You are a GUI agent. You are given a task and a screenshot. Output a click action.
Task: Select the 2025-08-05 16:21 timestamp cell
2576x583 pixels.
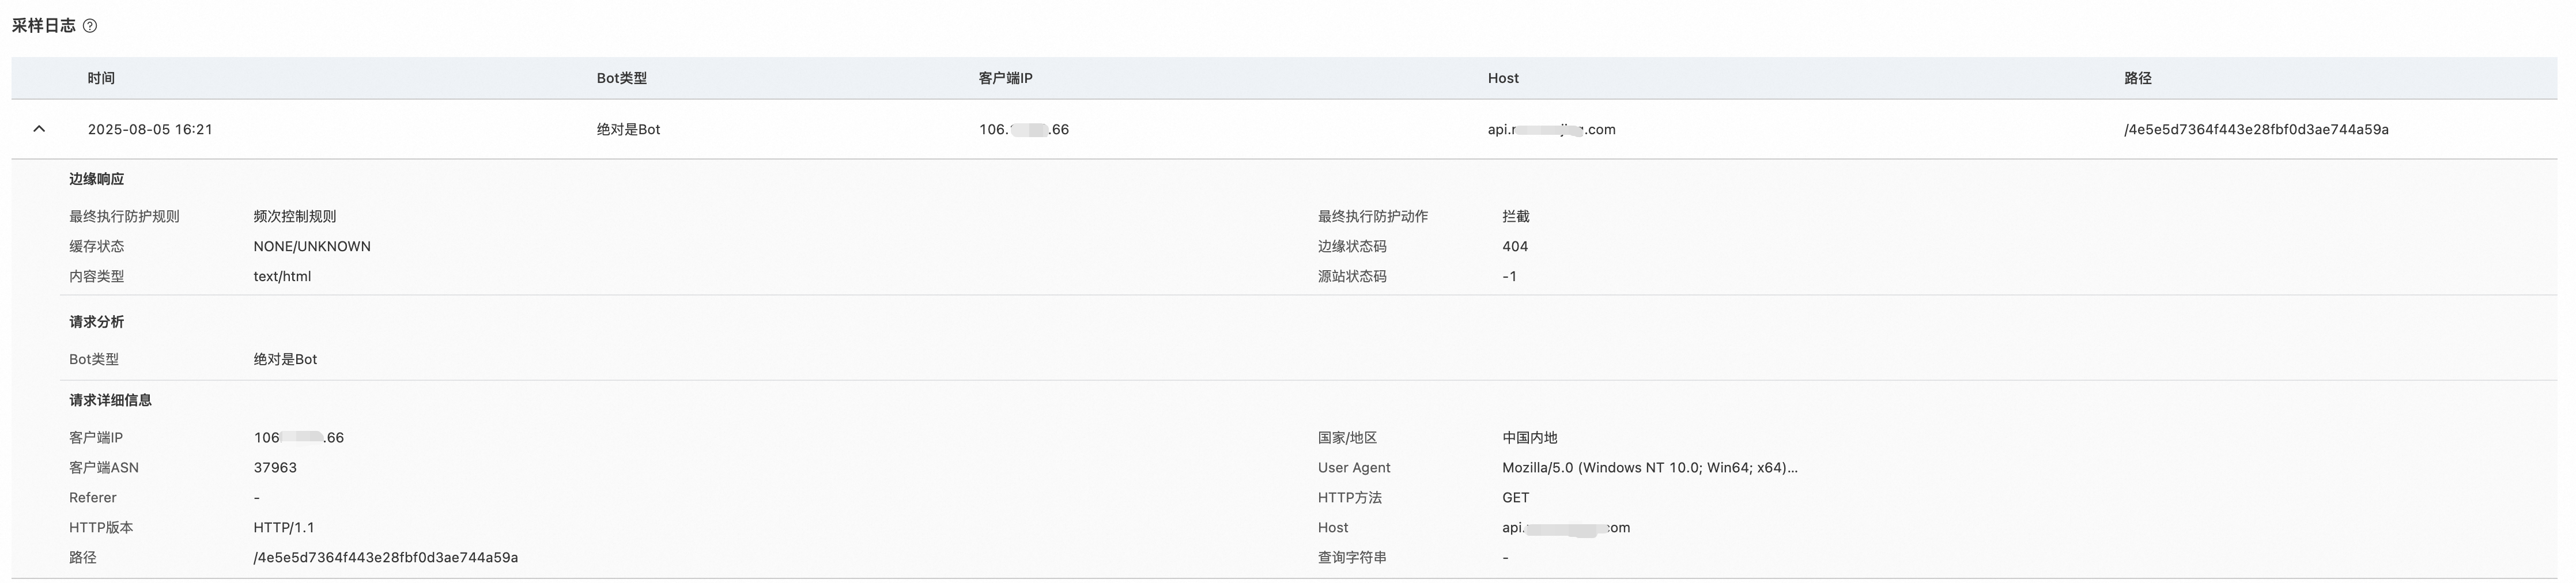(150, 129)
